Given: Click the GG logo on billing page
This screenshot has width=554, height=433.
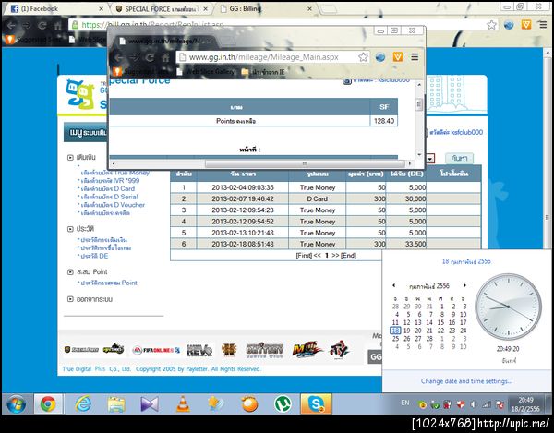Looking at the screenshot, I should tap(80, 94).
